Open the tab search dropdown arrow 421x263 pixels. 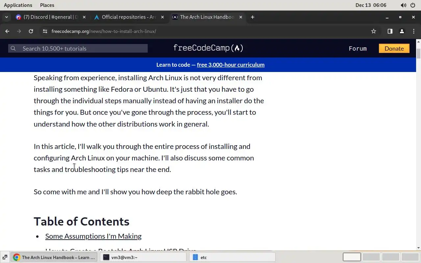7,17
